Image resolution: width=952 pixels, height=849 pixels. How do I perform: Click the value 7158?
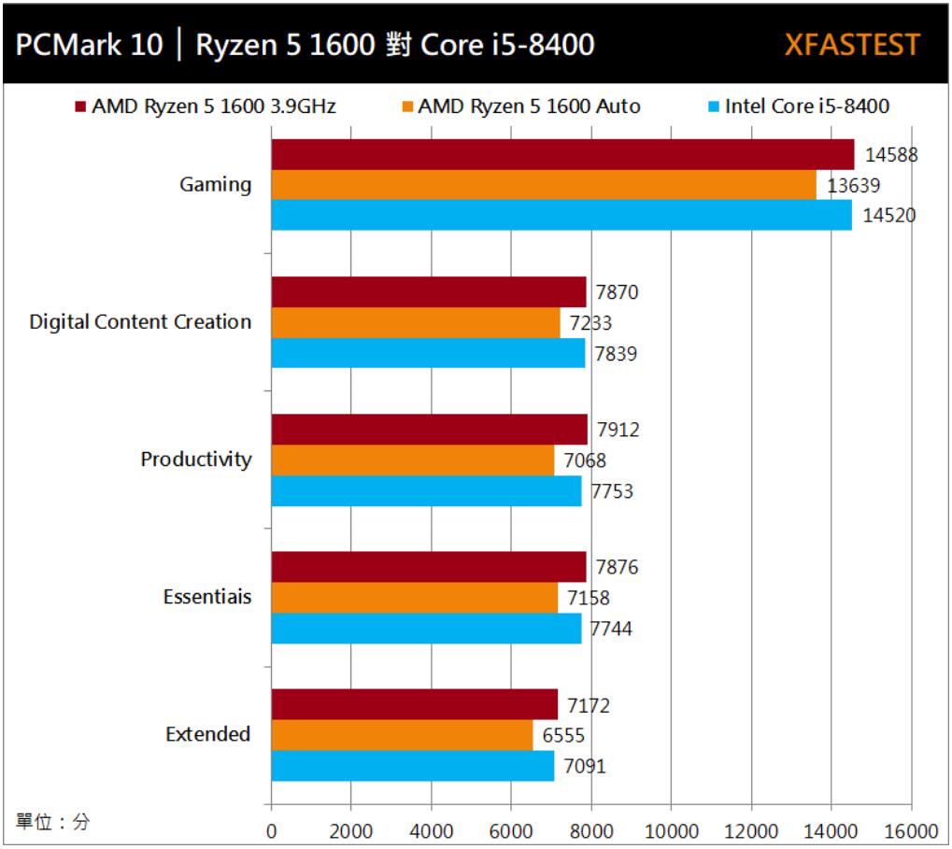click(589, 599)
